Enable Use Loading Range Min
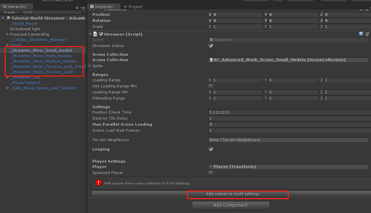 [x=211, y=86]
